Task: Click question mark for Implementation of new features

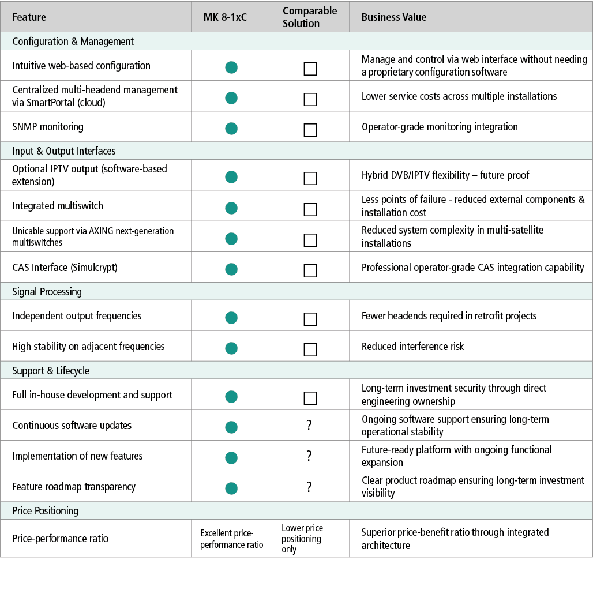Action: pos(309,456)
